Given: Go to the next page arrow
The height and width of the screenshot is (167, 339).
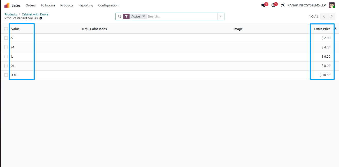Looking at the screenshot, I should point(332,16).
